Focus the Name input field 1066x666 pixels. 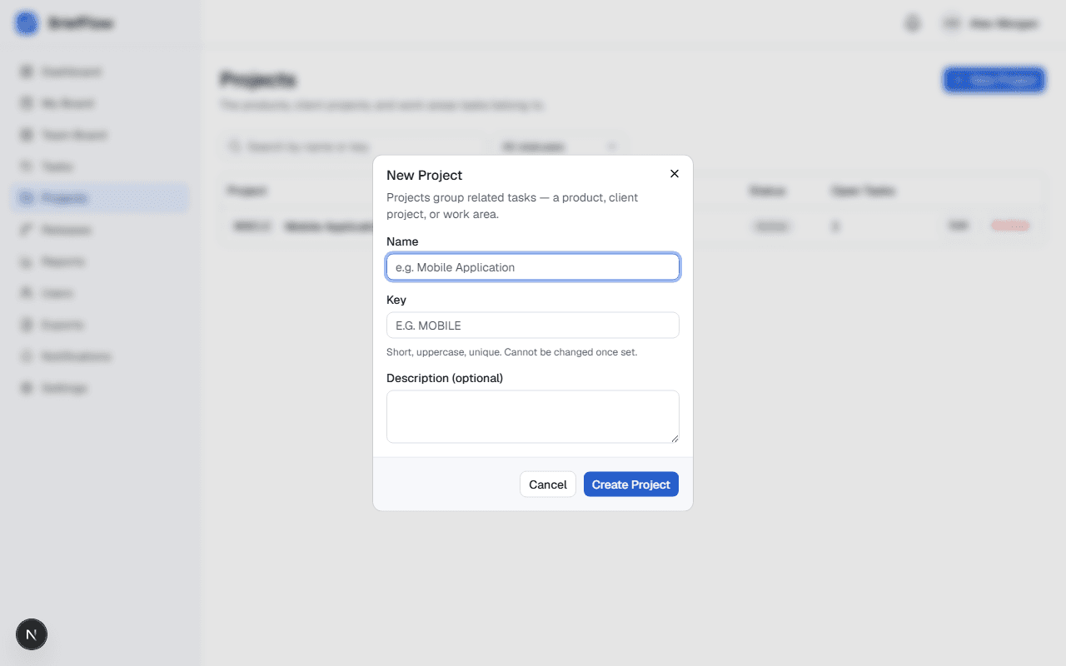pyautogui.click(x=533, y=267)
